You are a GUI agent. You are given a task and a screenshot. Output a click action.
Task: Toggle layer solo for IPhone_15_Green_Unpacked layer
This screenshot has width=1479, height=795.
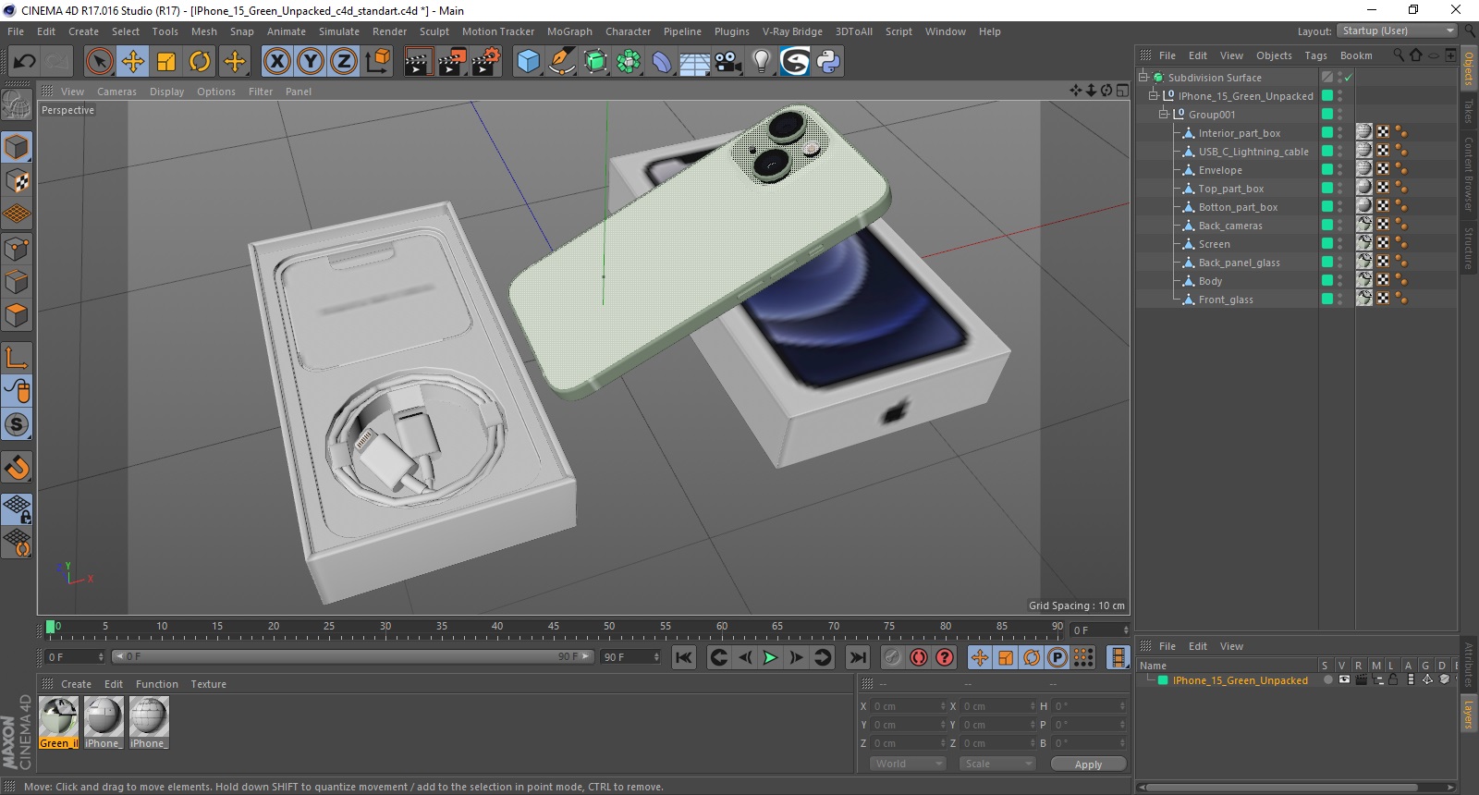tap(1327, 680)
